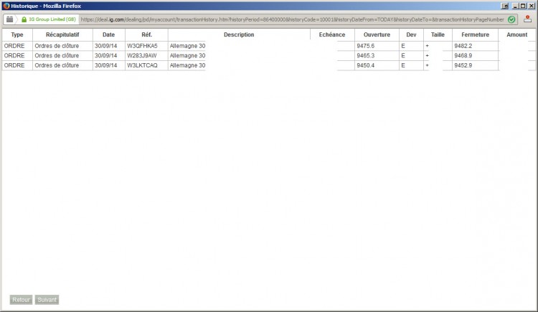Click the URL address field
Screen dimensions: 538x312
[293, 19]
